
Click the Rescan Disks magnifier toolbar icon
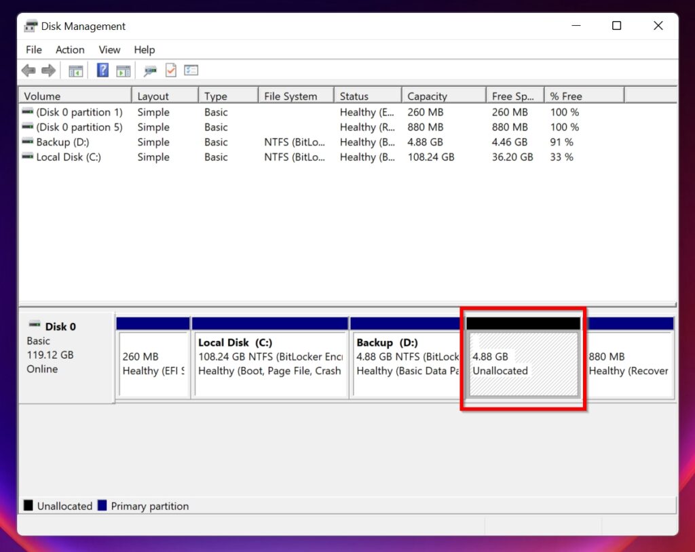pos(150,70)
